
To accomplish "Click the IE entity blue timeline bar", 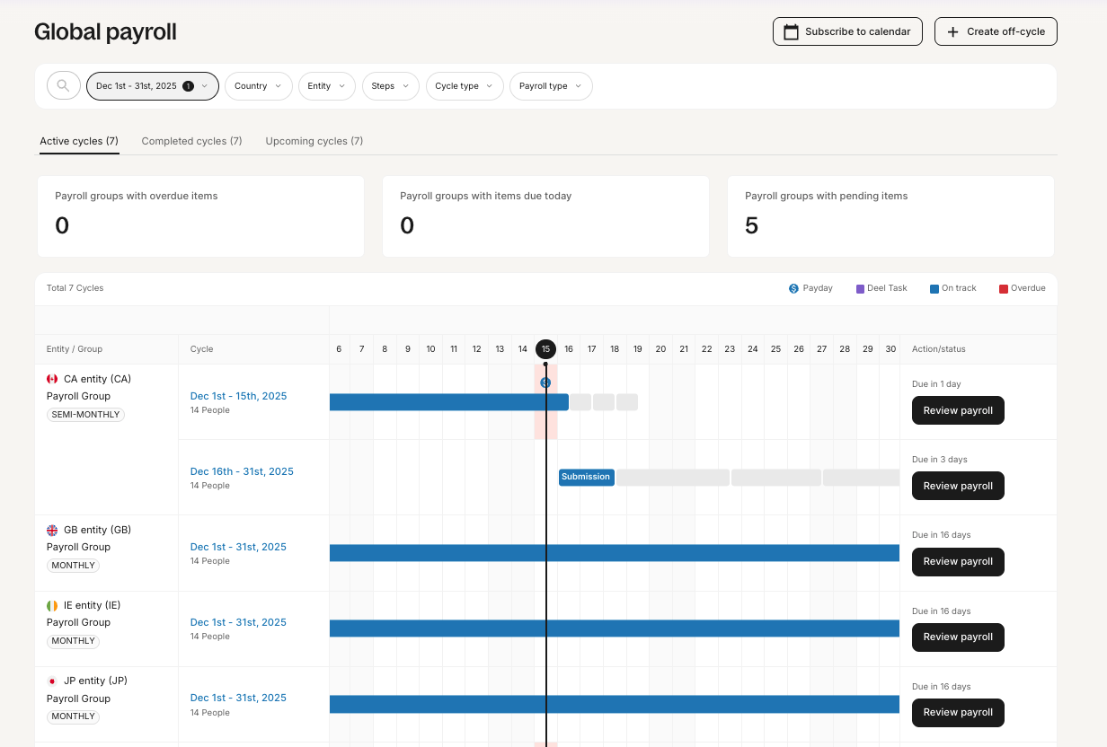I will point(615,628).
